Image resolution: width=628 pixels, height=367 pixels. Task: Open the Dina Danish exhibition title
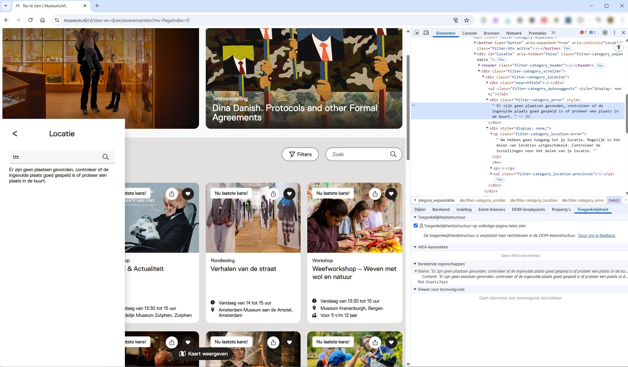[x=295, y=113]
